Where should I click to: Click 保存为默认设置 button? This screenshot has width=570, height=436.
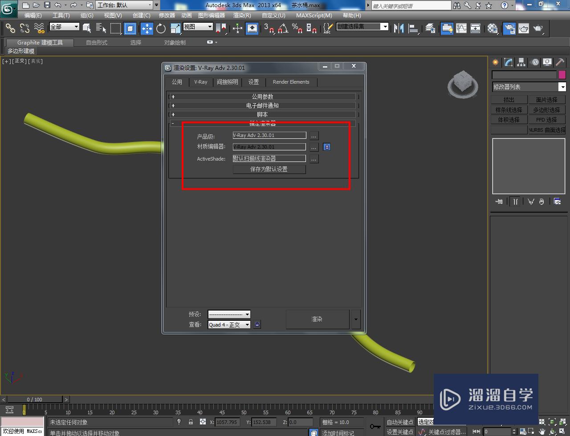click(269, 169)
